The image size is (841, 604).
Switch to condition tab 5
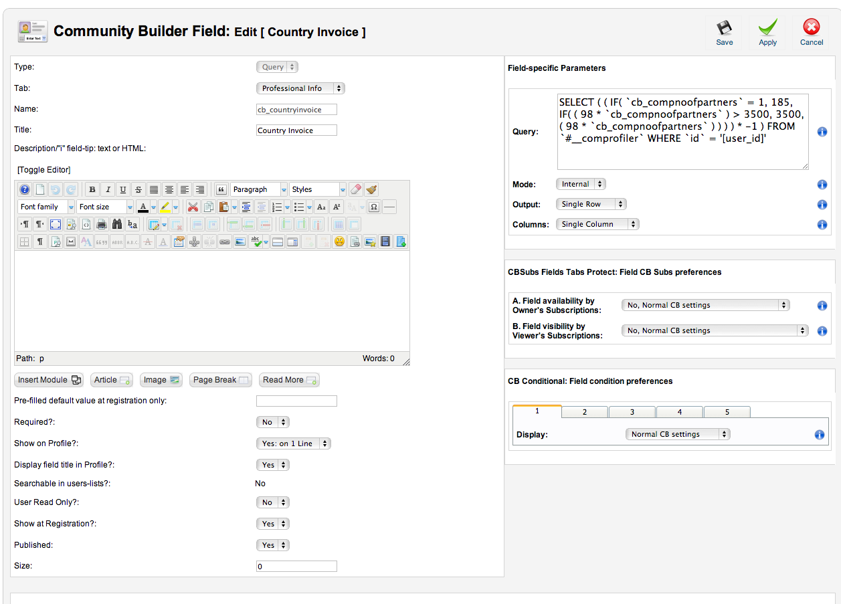[727, 412]
